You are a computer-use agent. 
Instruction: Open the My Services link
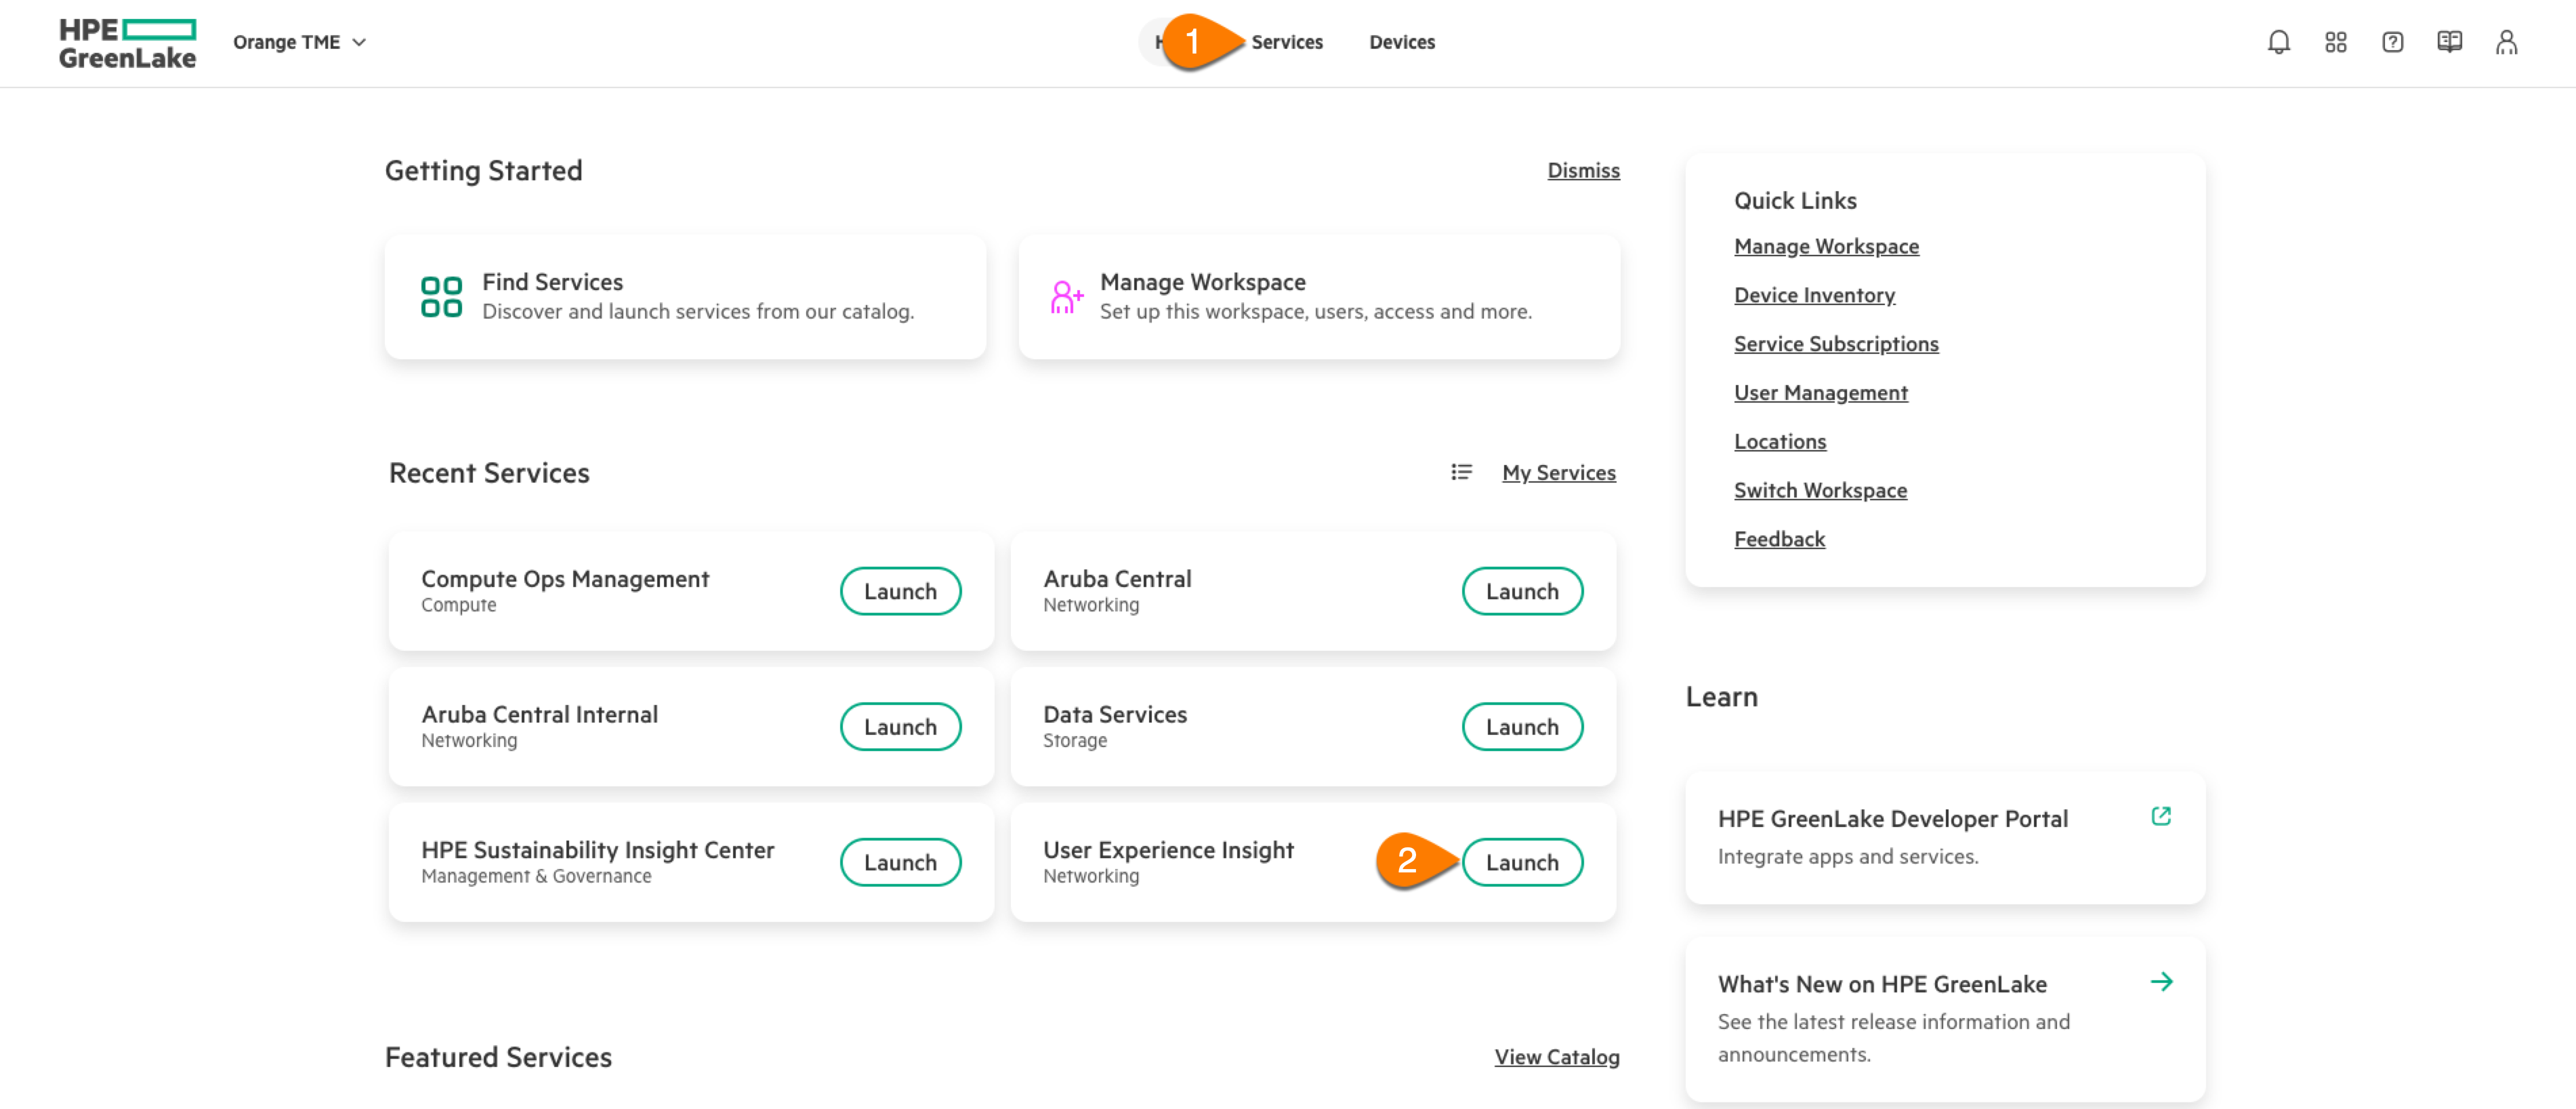coord(1558,472)
